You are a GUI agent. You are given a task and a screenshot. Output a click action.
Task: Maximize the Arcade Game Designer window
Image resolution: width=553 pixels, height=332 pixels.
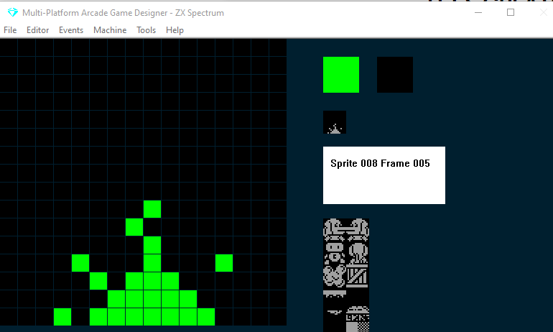[511, 13]
